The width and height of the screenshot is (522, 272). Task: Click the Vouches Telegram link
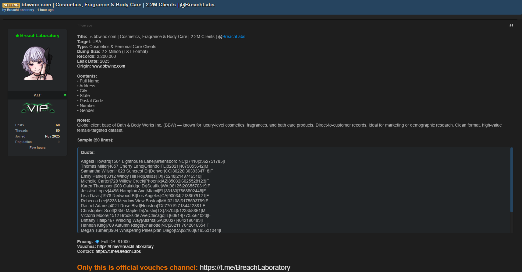click(x=125, y=247)
